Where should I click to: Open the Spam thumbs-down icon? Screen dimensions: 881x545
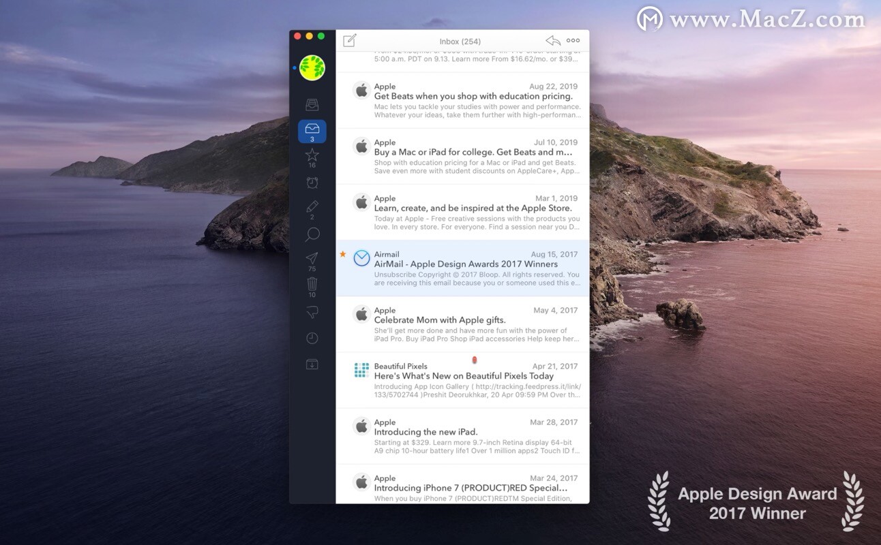[x=312, y=312]
